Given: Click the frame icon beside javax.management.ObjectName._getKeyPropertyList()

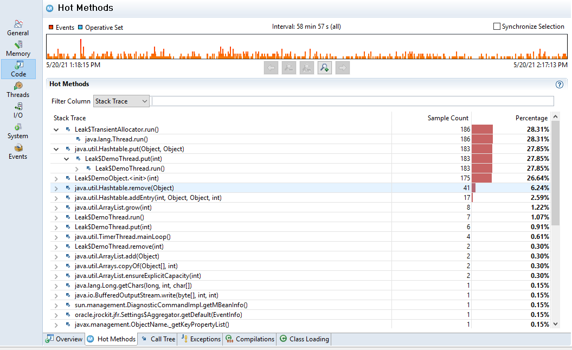Looking at the screenshot, I should pos(68,325).
